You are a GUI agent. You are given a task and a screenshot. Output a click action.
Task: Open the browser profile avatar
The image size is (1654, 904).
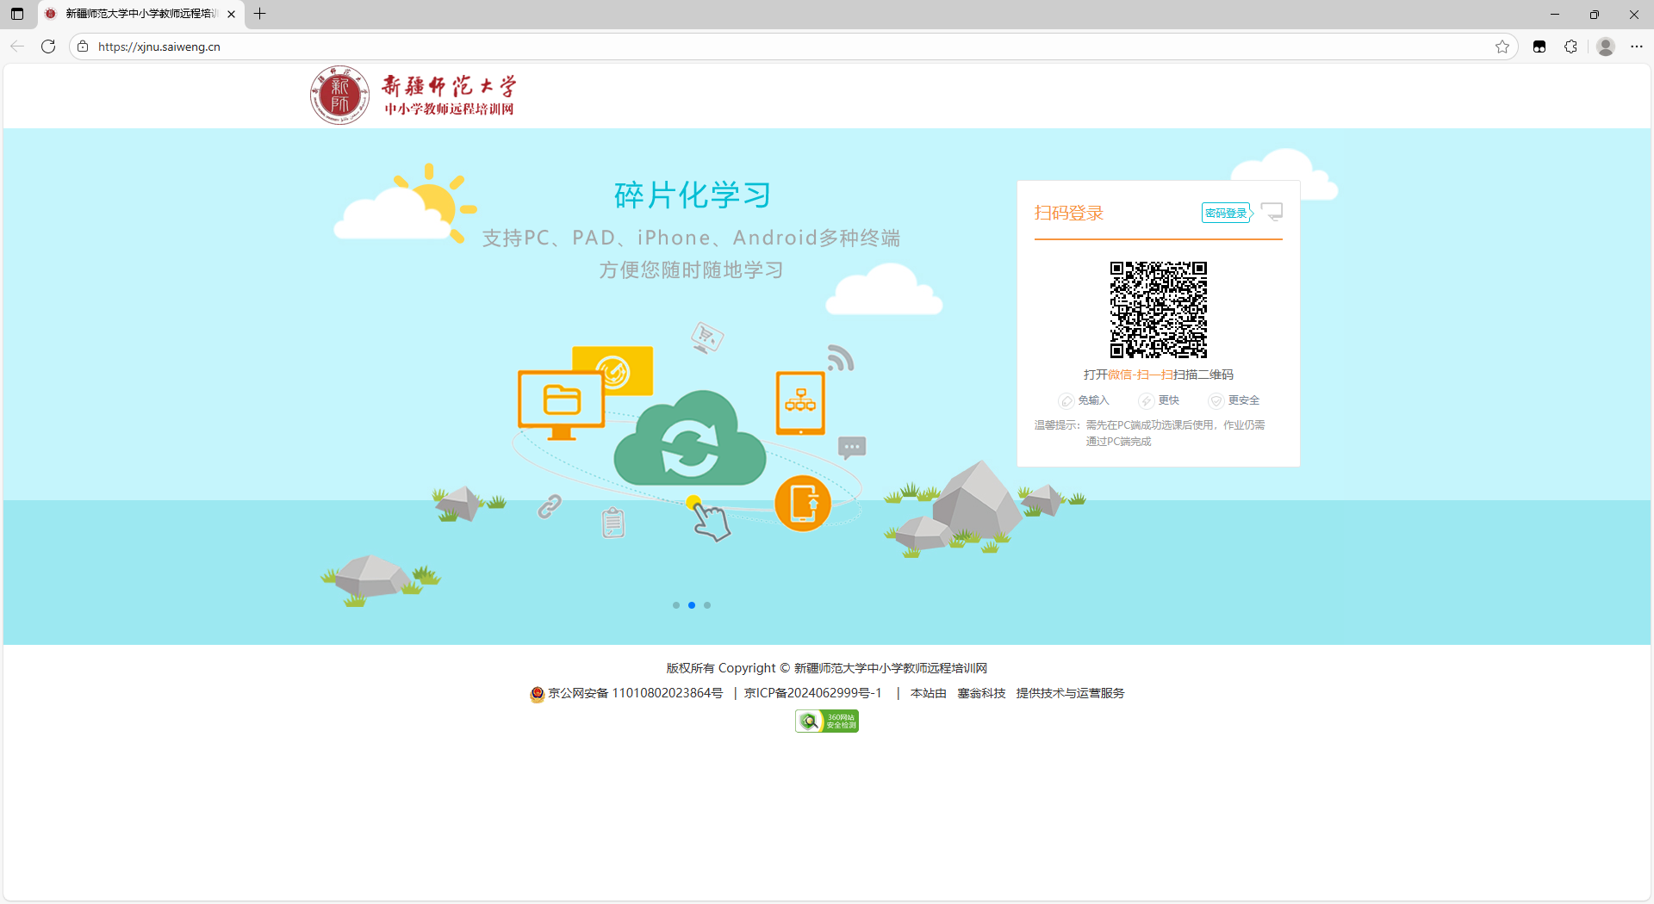1605,46
